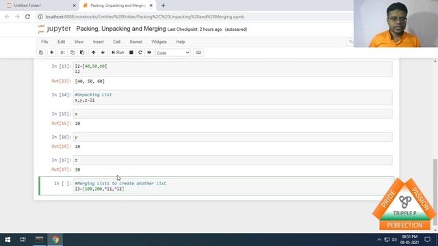Click output text [40, 50, 60]
Viewport: 438px width, 246px height.
click(x=90, y=81)
